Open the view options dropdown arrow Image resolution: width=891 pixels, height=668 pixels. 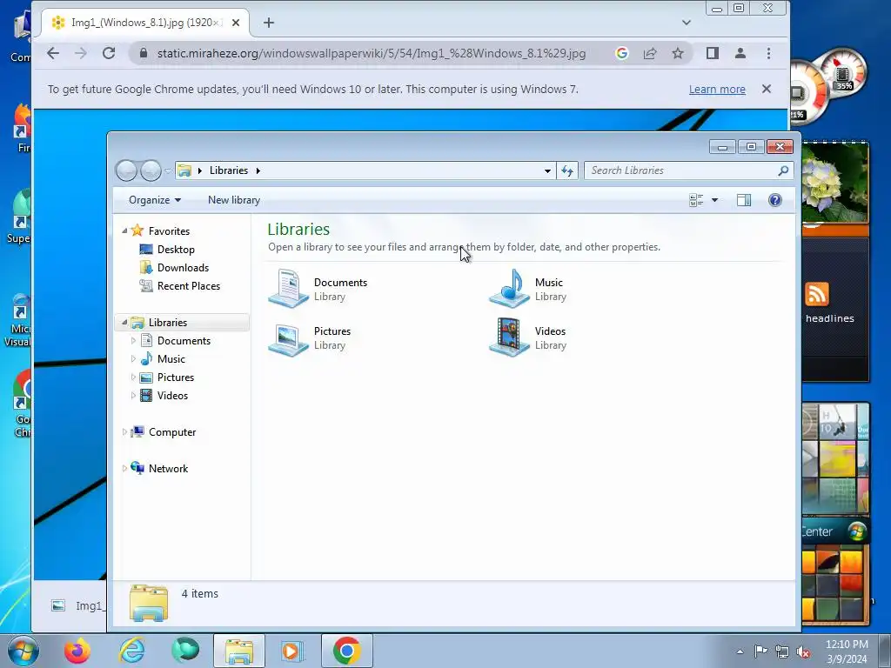tap(715, 200)
